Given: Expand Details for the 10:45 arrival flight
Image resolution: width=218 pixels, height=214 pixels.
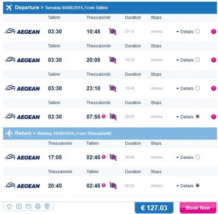Looking at the screenshot, I should [185, 32].
